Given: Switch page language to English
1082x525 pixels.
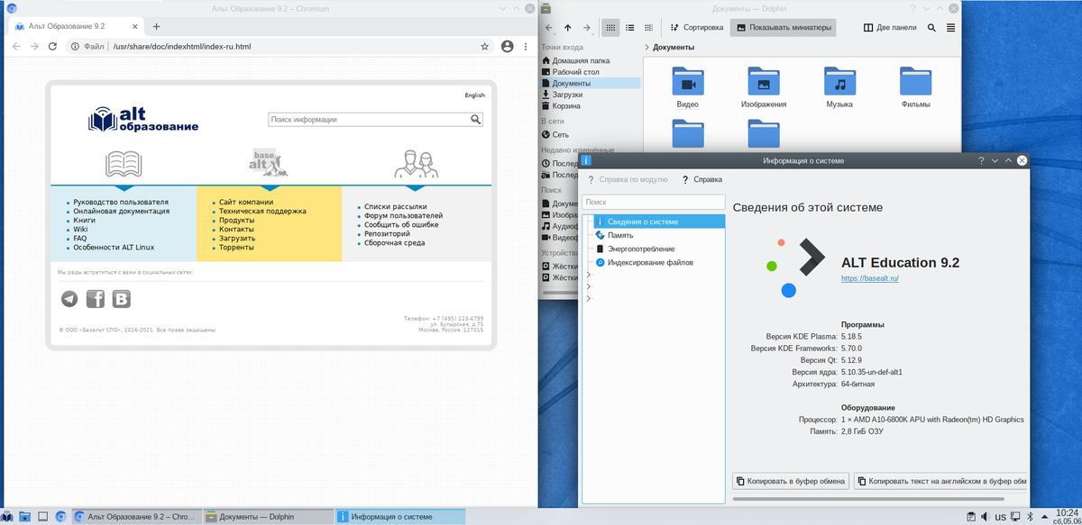Looking at the screenshot, I should click(x=474, y=95).
